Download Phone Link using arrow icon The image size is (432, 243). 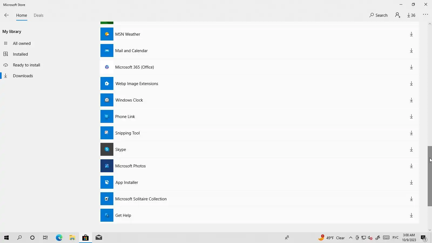pos(411,117)
